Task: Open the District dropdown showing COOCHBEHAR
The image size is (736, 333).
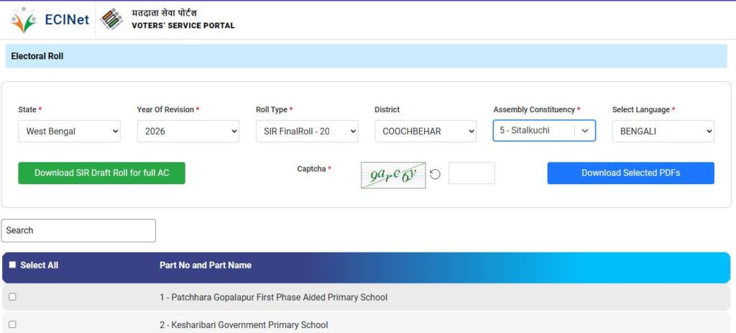Action: pos(425,131)
